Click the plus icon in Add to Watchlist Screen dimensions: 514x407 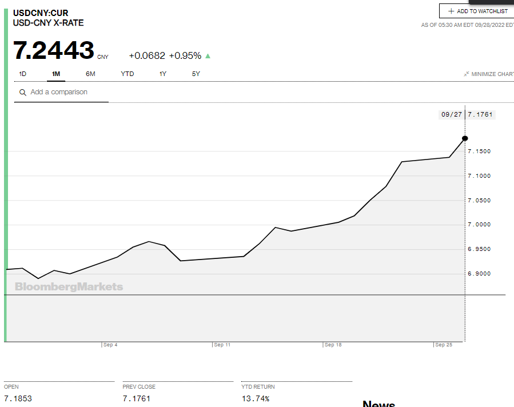pyautogui.click(x=451, y=11)
